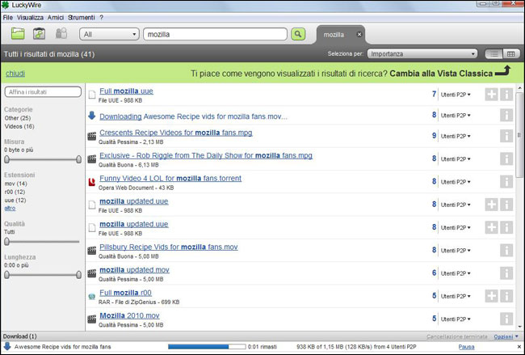This screenshot has height=355, width=525.
Task: Click the chiudi link
Action: click(x=15, y=73)
